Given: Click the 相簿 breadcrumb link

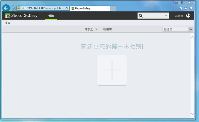Looking at the screenshot, I should (8, 23).
